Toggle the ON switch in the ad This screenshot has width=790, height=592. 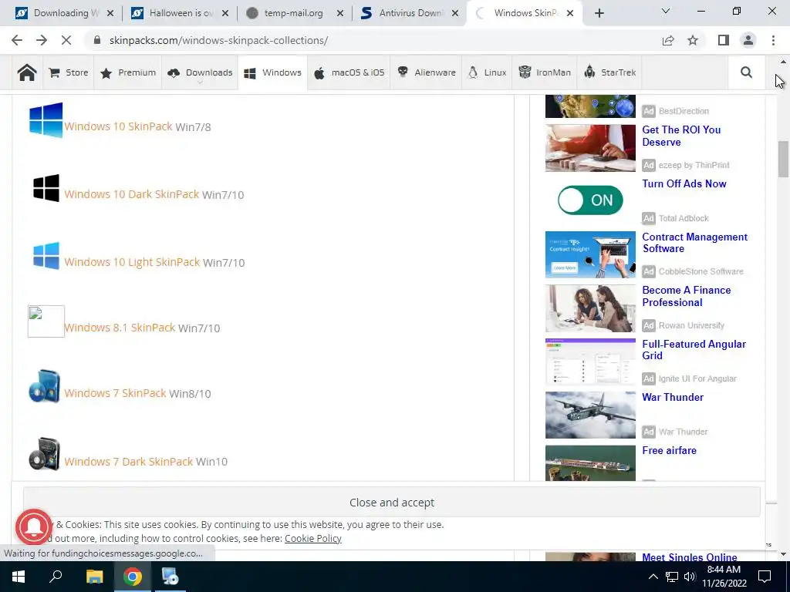[590, 200]
